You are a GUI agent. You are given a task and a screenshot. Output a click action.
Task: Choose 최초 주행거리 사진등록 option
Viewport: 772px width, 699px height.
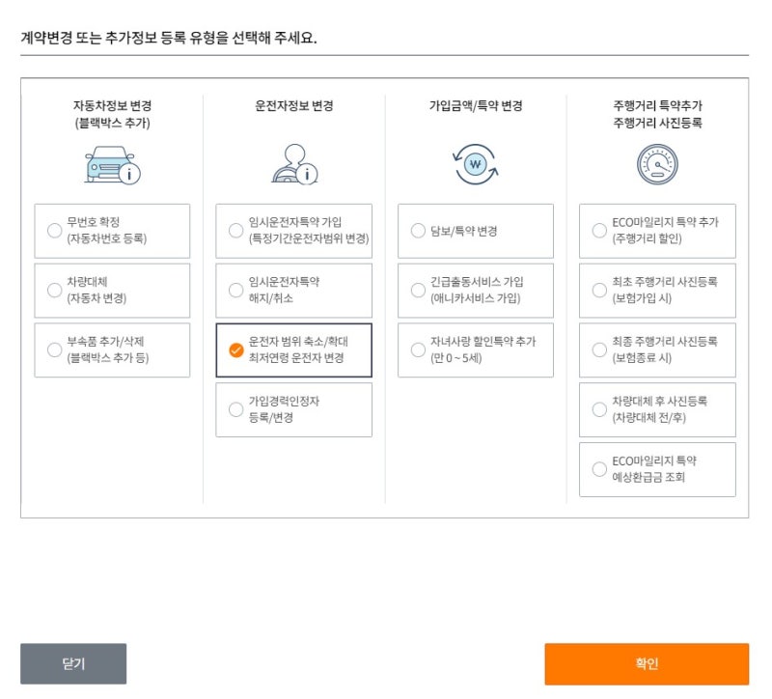657,291
